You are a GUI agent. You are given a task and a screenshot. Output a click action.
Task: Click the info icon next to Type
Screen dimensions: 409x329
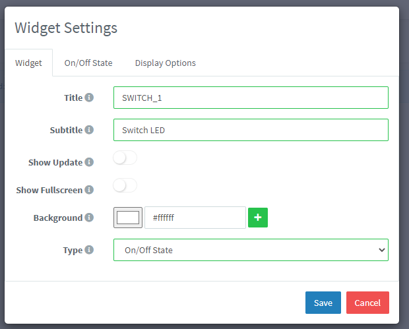[89, 250]
